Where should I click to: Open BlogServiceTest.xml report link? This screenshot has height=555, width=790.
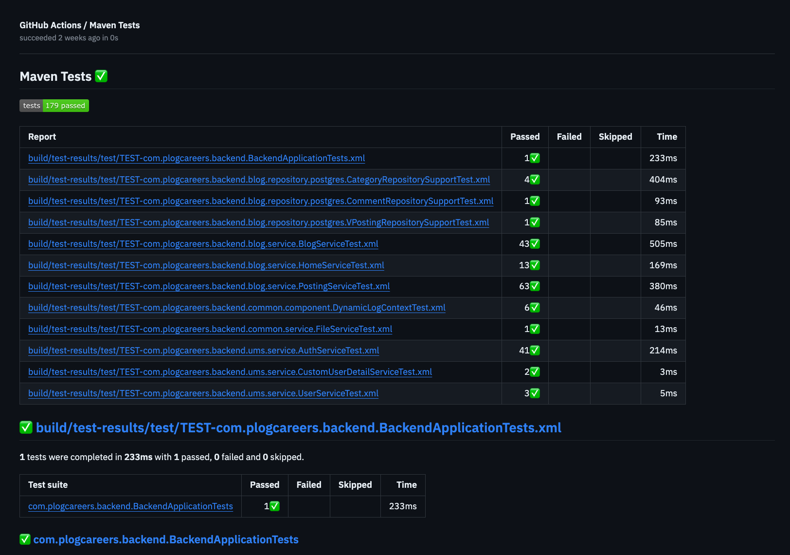(x=203, y=244)
